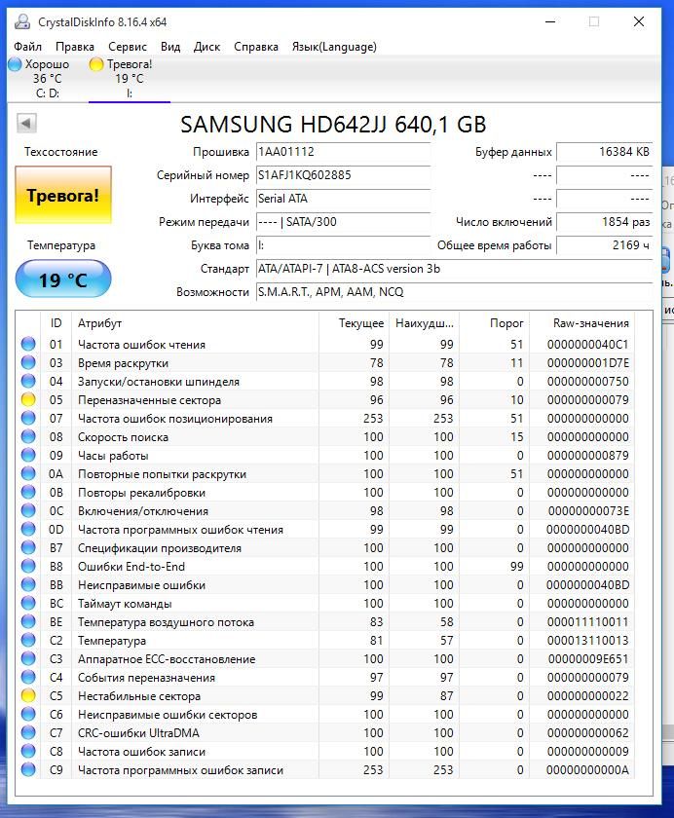Click blue status icon for CRC-ошибки UltraDMA

pos(28,733)
